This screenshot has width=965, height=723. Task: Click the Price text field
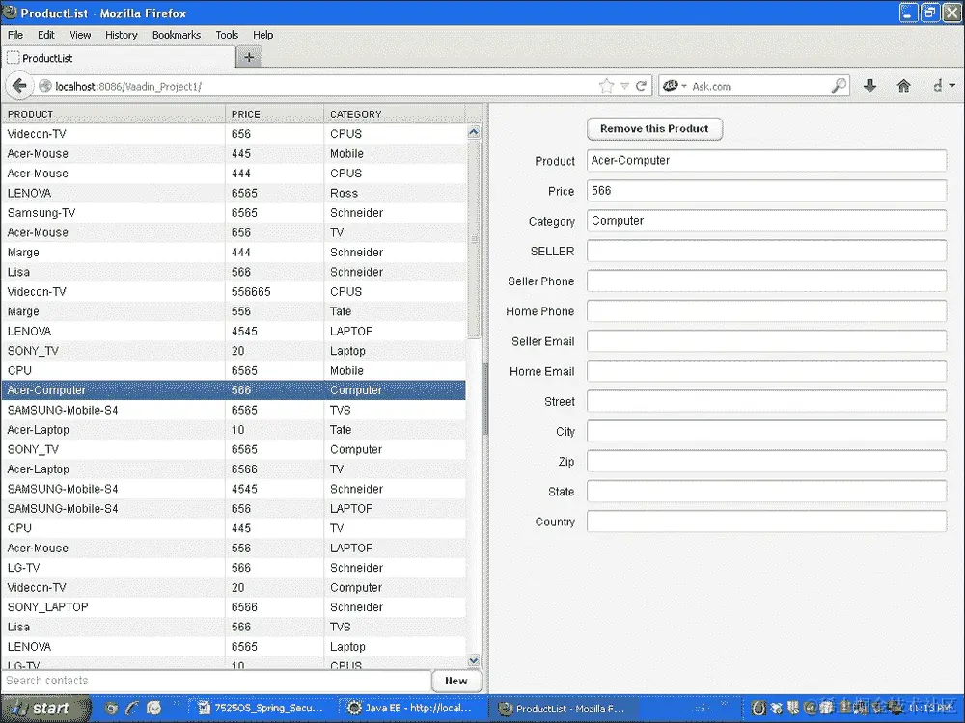(766, 191)
